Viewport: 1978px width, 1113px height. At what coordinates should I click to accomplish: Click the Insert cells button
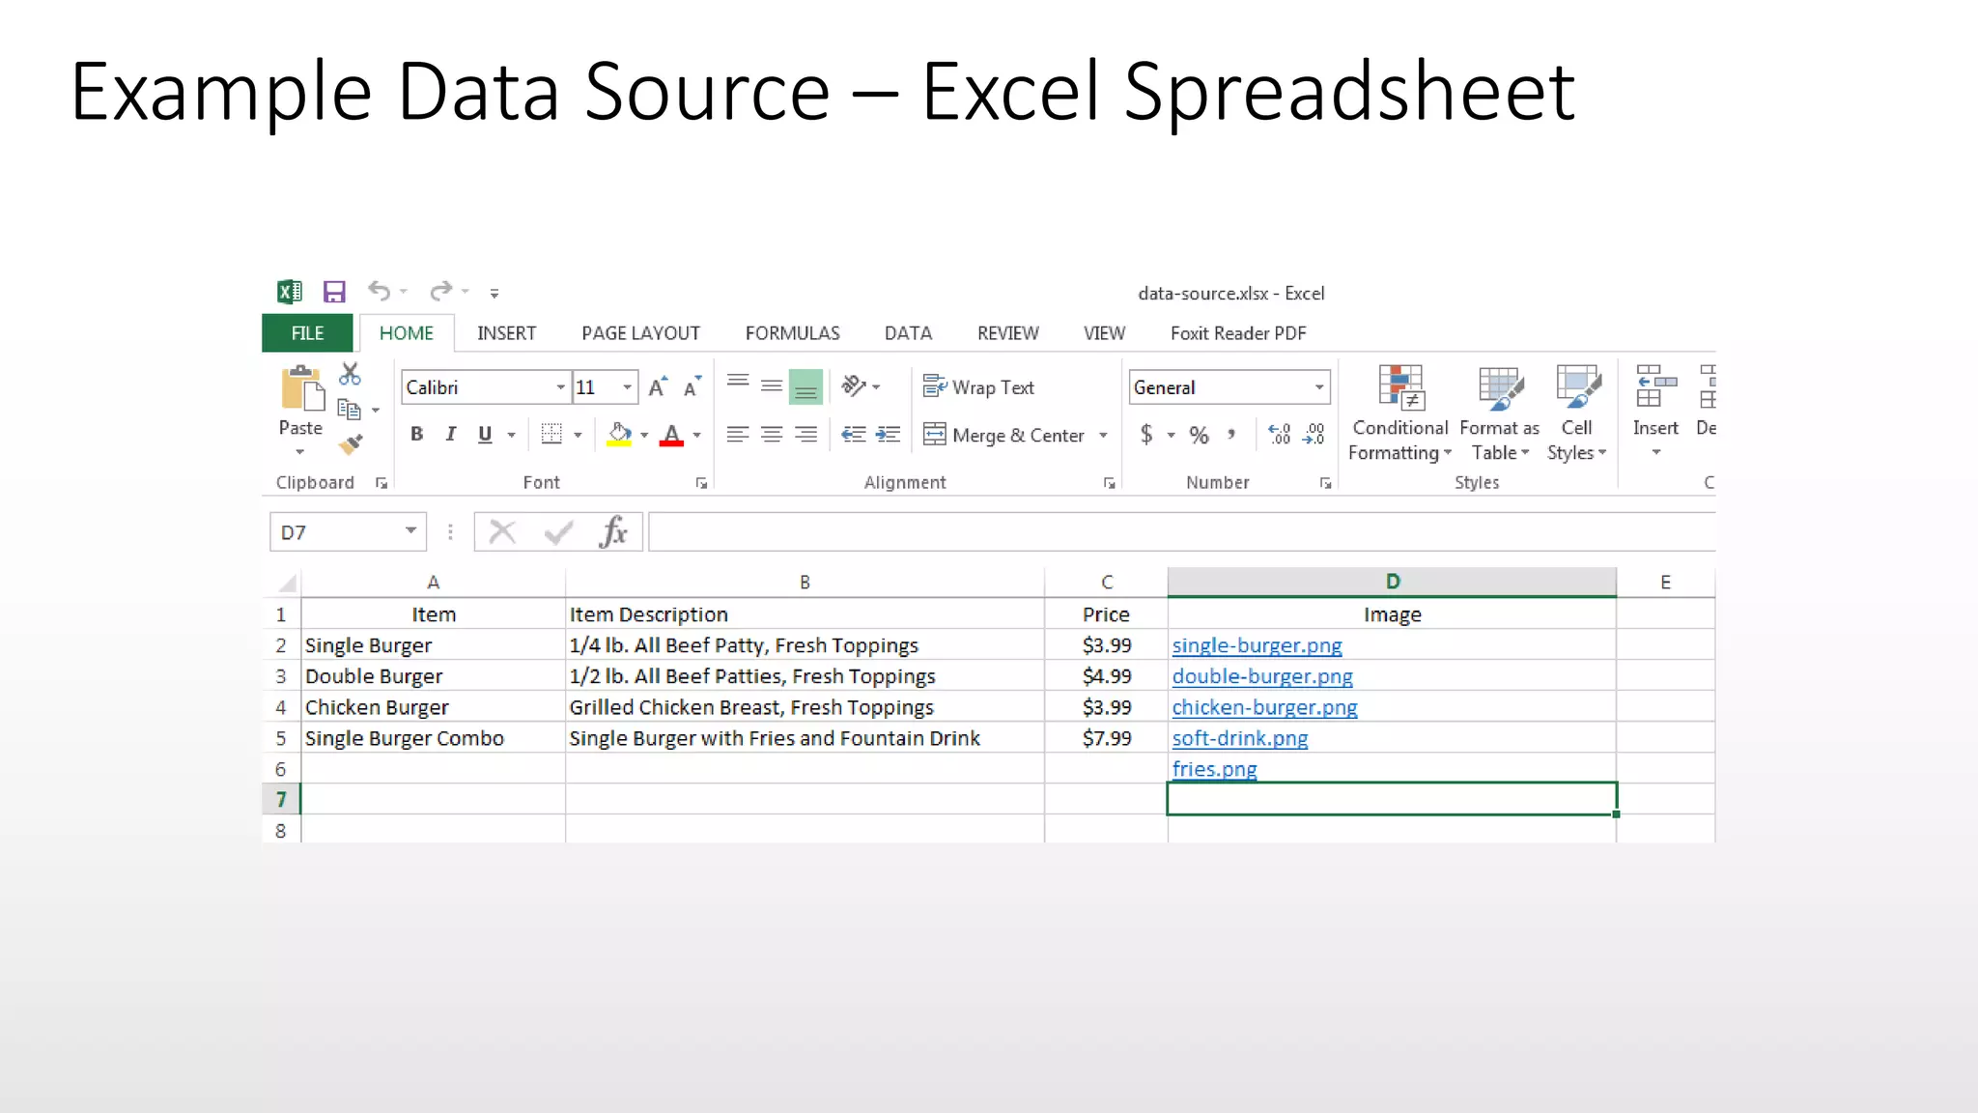pos(1655,412)
